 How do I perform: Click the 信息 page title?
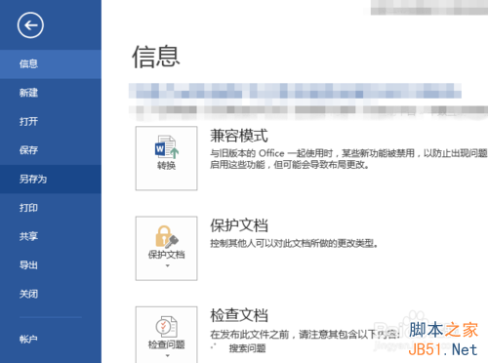pyautogui.click(x=155, y=57)
